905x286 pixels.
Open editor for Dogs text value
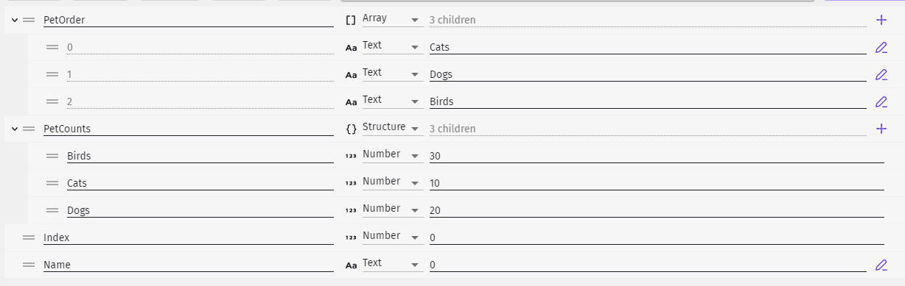[881, 74]
